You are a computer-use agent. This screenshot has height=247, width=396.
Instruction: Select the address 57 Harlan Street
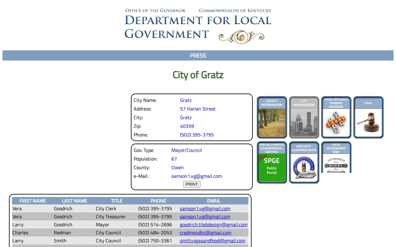point(198,109)
